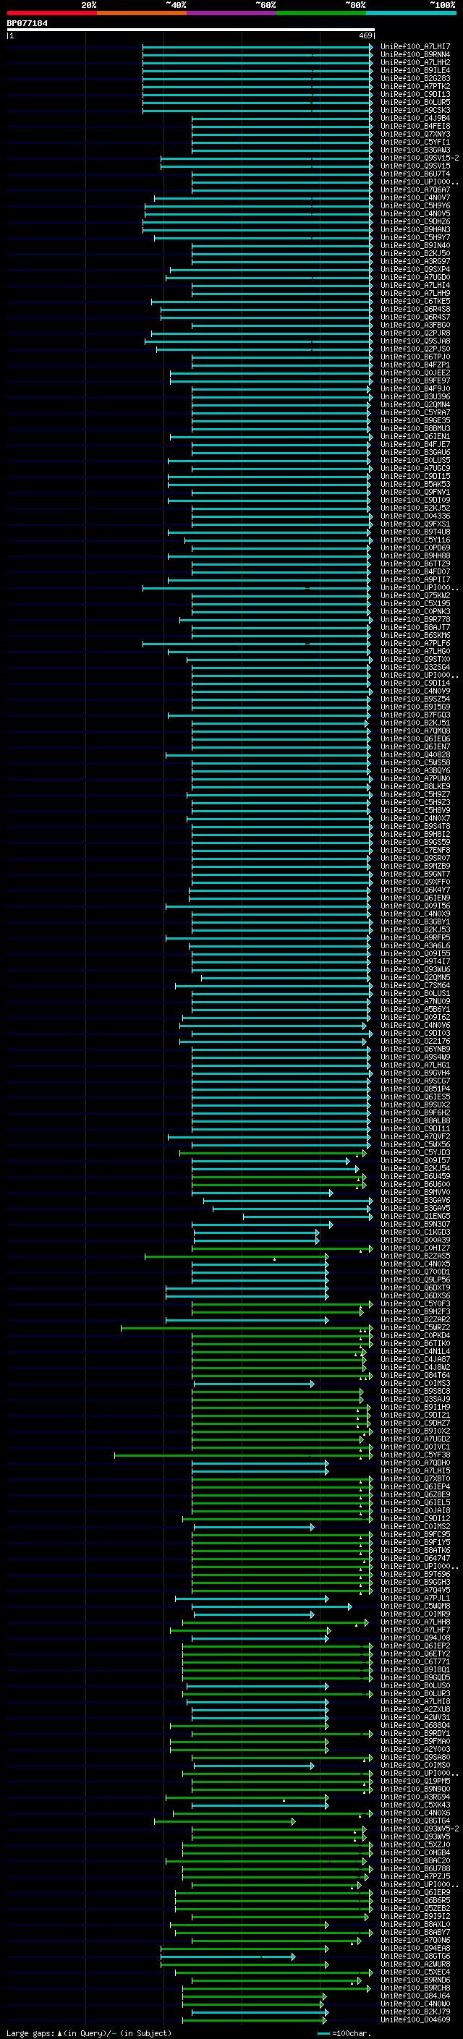Viewport: 463px width, 2039px height.
Task: Open hit UniRef100_A9CSK3
Action: 415,111
